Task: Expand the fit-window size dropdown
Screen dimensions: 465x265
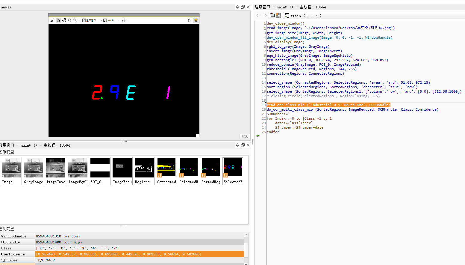Action: point(101,20)
